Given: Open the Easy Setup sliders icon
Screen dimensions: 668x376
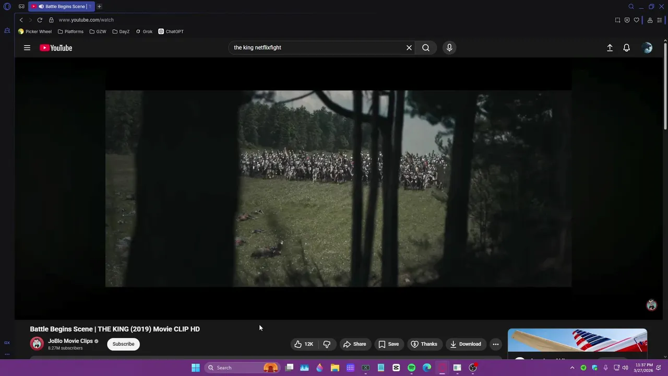Looking at the screenshot, I should coord(660,20).
